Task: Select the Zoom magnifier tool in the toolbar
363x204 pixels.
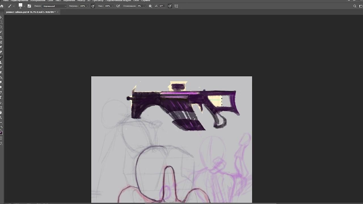Action: pyautogui.click(x=1, y=117)
